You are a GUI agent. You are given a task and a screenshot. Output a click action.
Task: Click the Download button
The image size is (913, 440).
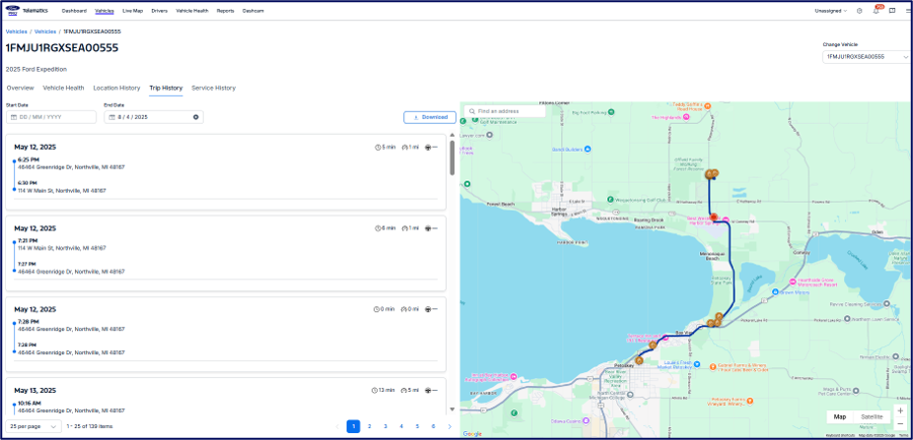430,117
